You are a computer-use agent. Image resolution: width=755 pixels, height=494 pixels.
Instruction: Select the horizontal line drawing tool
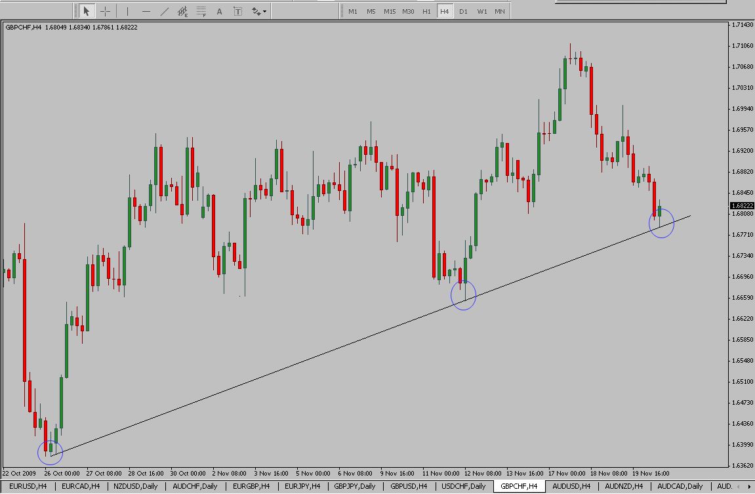146,11
